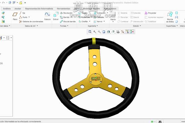Click the Combinar merge button
The image size is (185, 123).
(x=123, y=21)
